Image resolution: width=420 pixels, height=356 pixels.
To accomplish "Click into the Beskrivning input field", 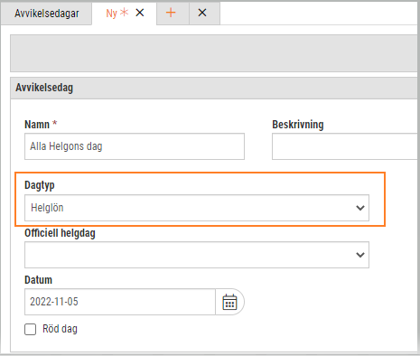I will 345,146.
